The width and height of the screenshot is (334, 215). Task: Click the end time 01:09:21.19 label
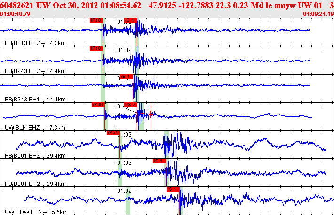pos(318,14)
